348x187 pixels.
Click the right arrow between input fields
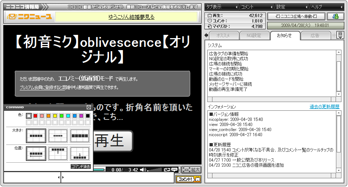click(63, 177)
